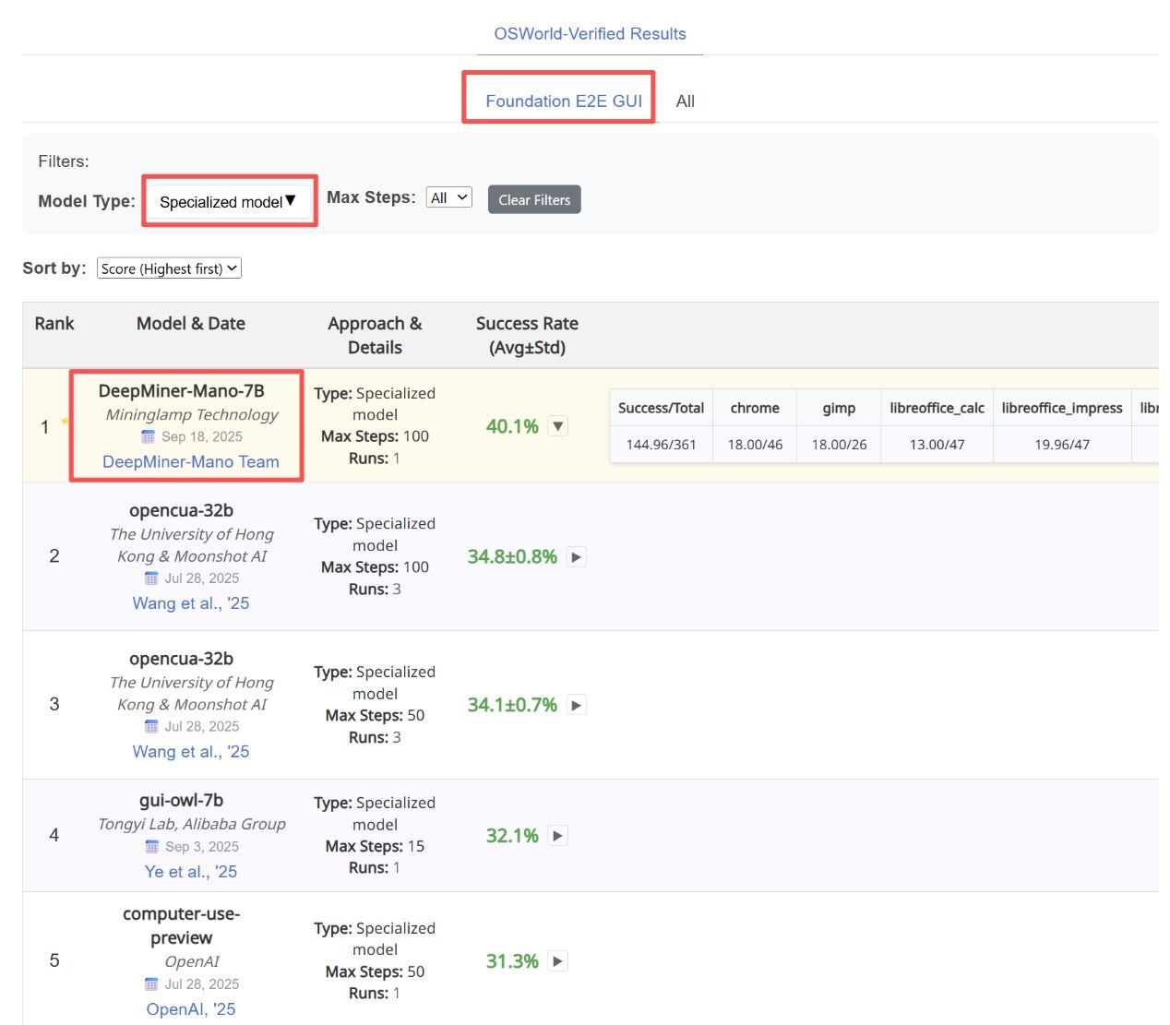This screenshot has height=1025, width=1170.
Task: Expand details for 34.8±0.8% score
Action: pyautogui.click(x=577, y=557)
